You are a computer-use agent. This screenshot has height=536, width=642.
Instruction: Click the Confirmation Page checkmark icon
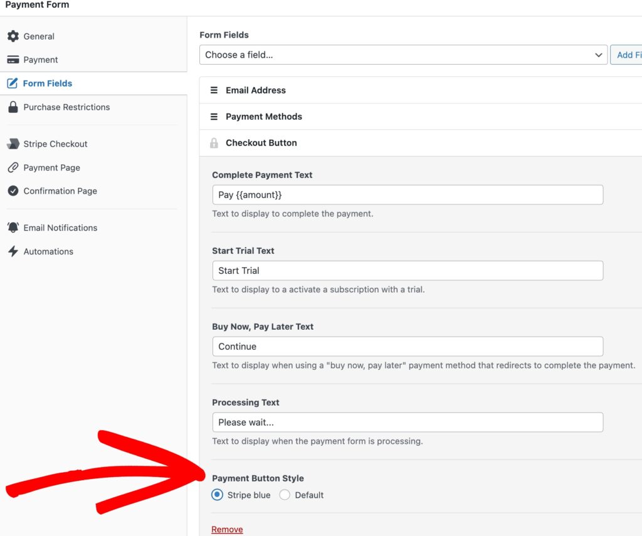[13, 191]
